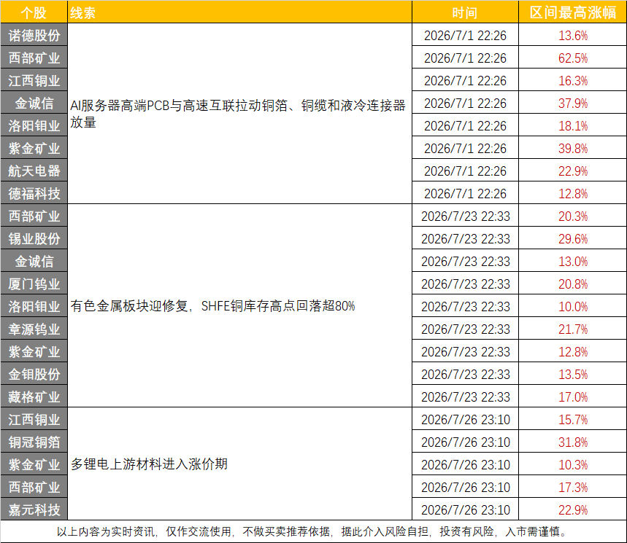Select 西部矿业 in the 17.3% row

34,487
